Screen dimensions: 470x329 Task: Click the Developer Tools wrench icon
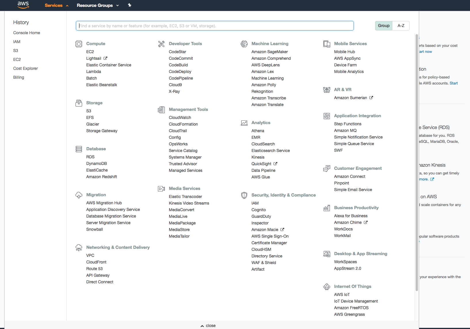pos(161,44)
